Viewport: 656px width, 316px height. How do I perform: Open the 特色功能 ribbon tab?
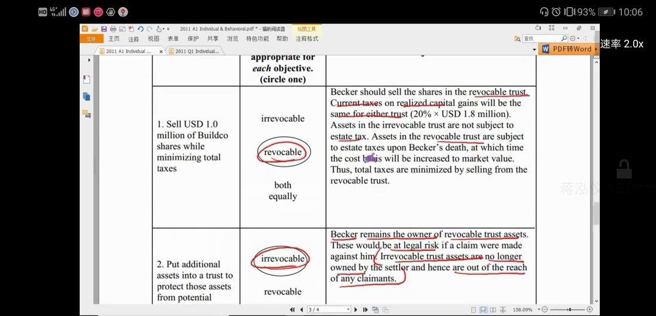click(x=257, y=39)
